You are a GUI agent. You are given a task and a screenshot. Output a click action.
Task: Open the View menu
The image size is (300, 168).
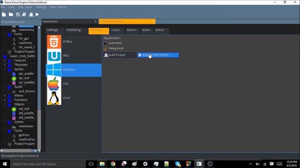point(11,7)
